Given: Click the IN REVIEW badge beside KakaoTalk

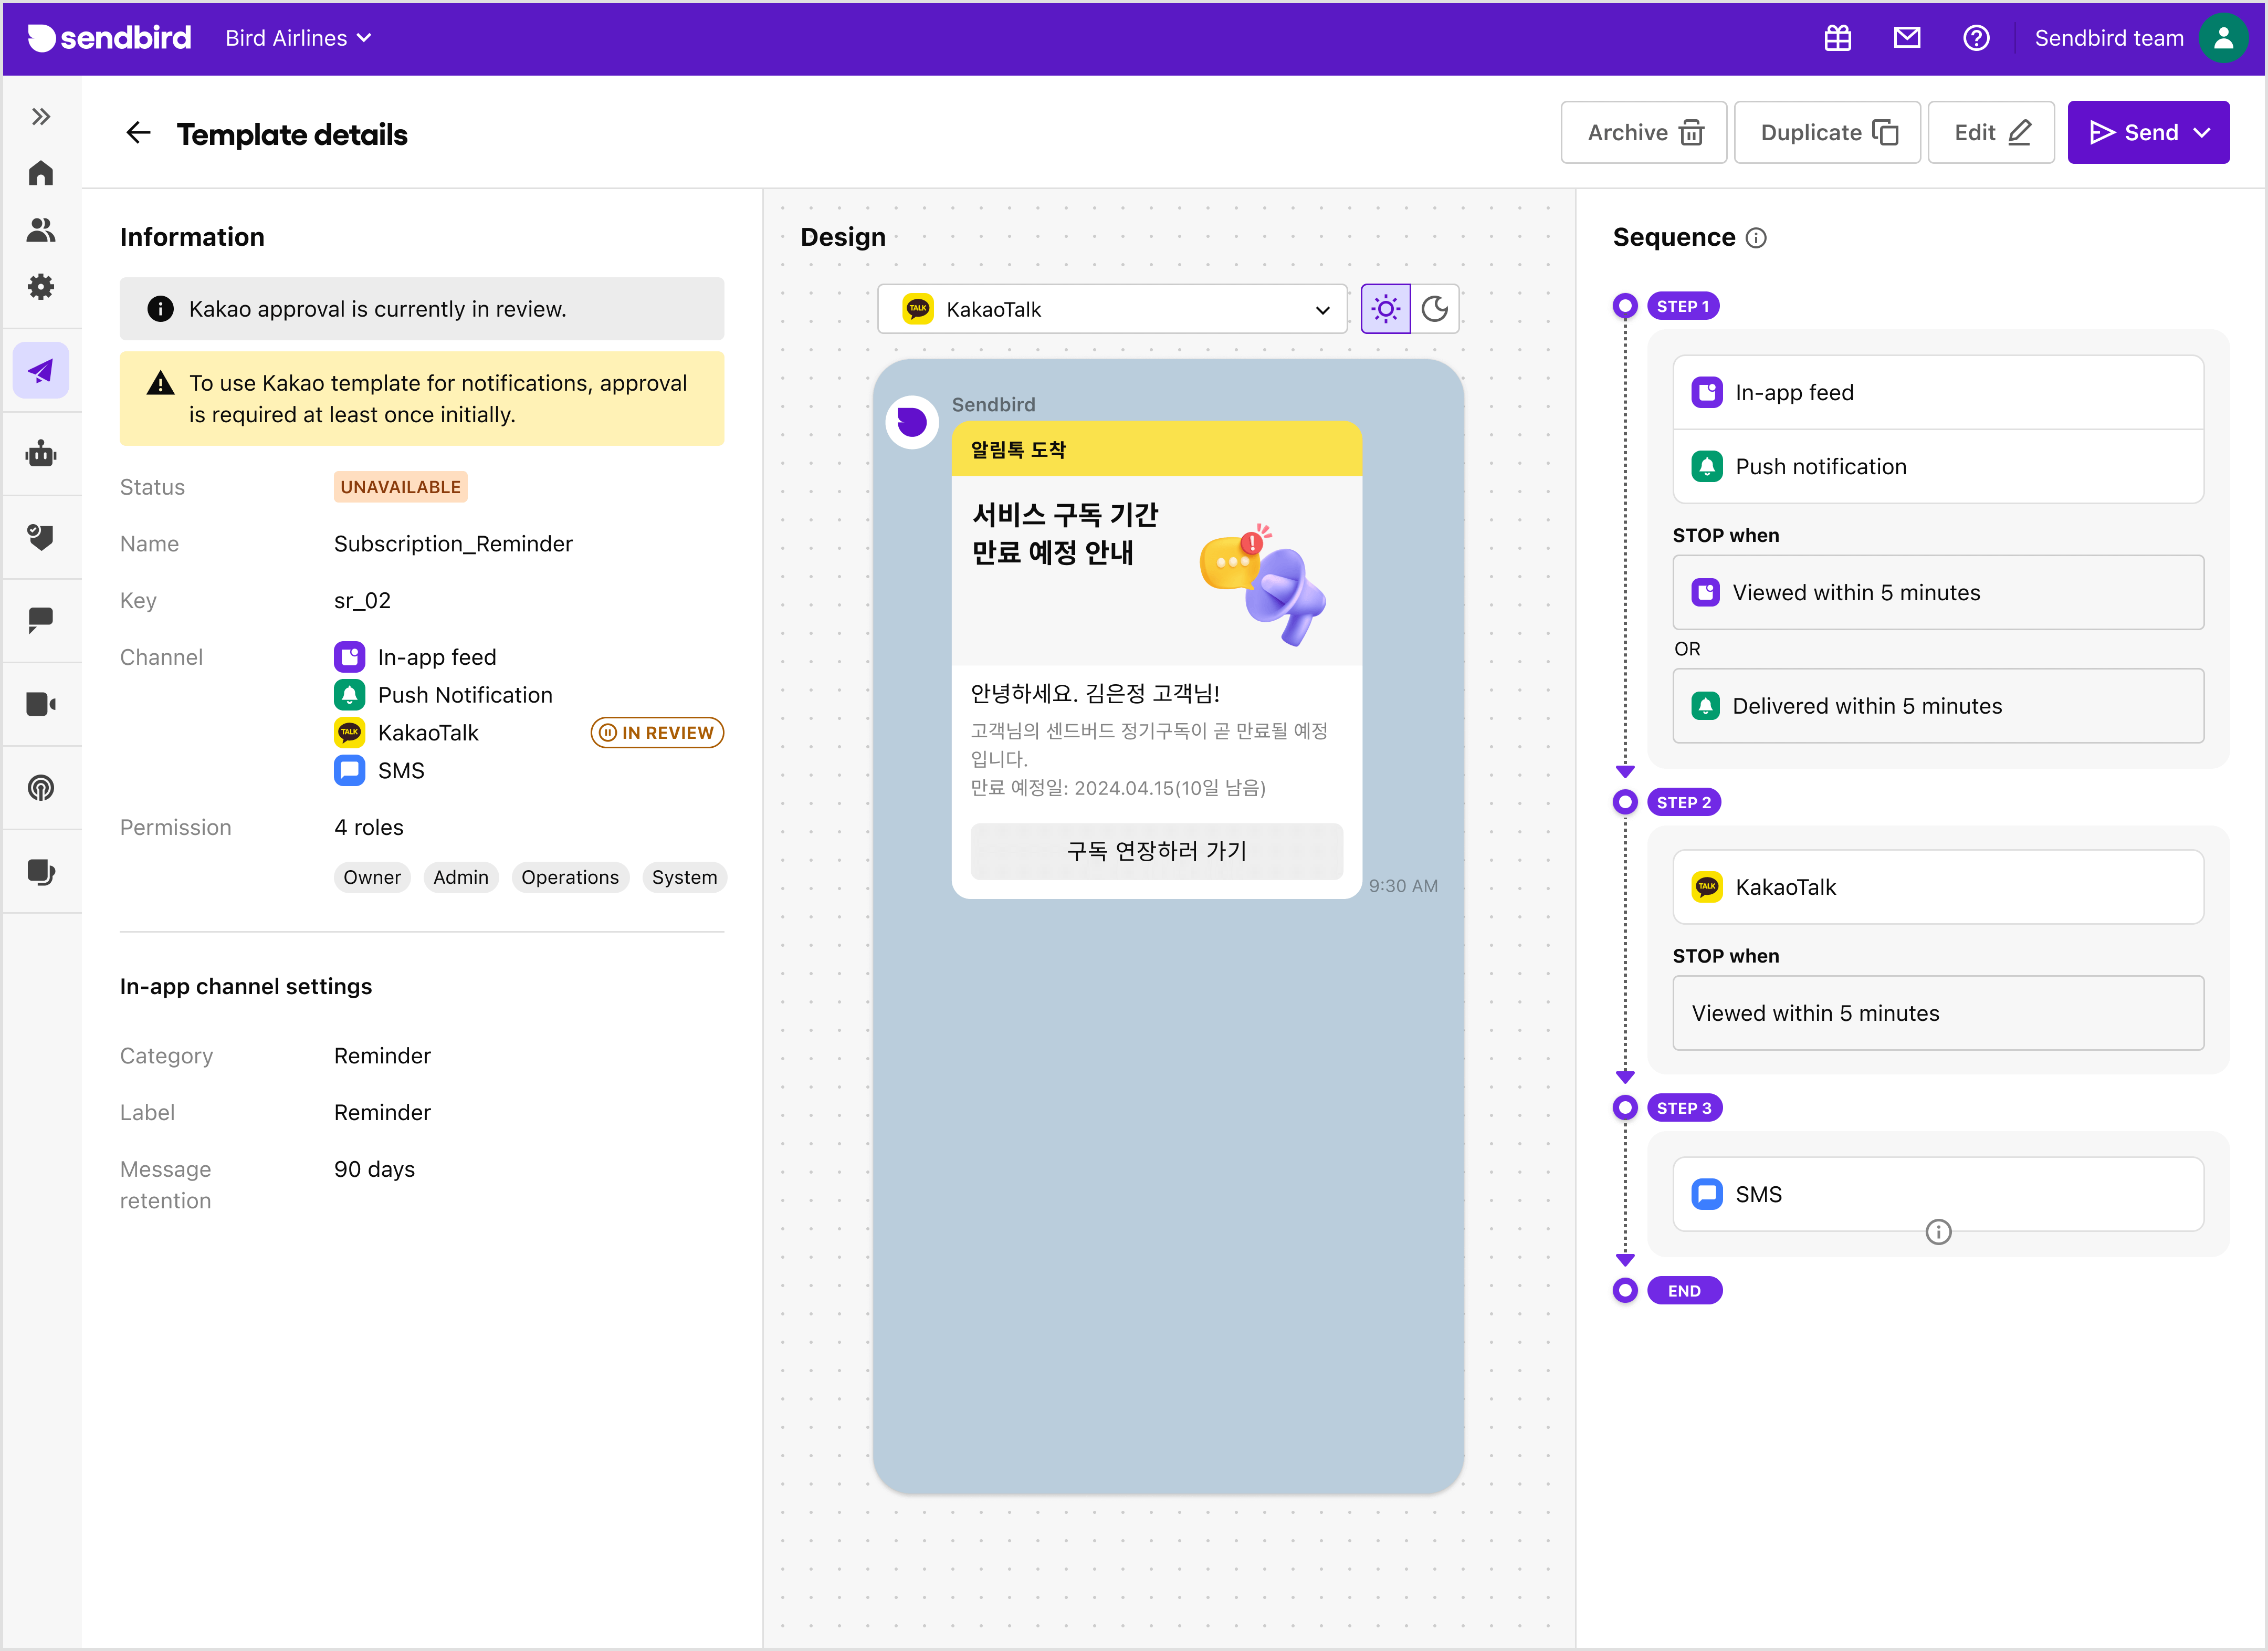Looking at the screenshot, I should point(657,733).
